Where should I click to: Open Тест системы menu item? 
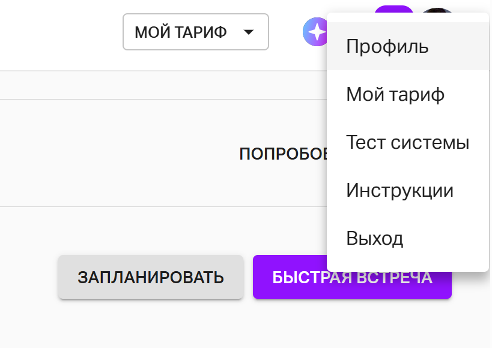coord(408,142)
